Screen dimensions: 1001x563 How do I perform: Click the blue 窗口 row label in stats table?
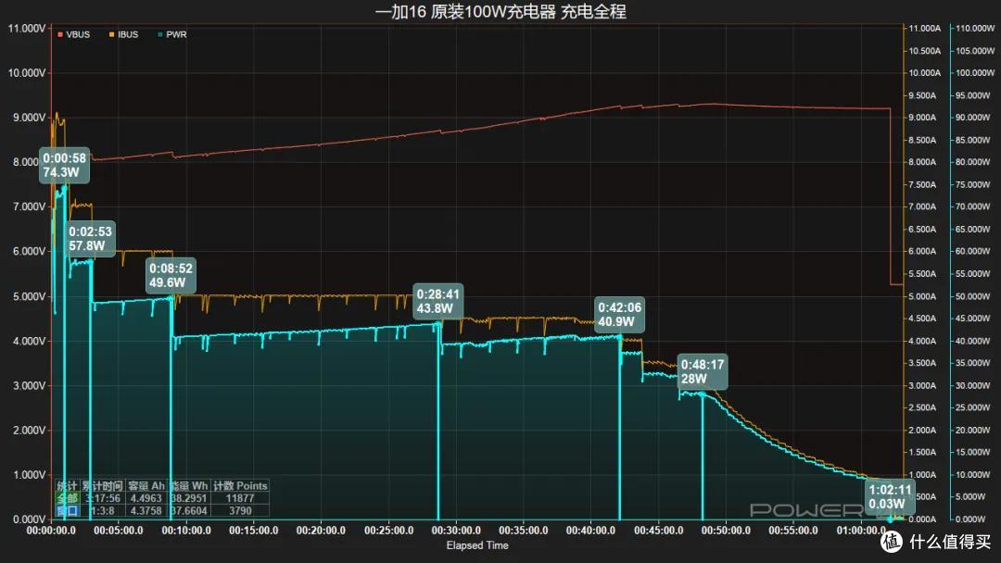(x=67, y=511)
